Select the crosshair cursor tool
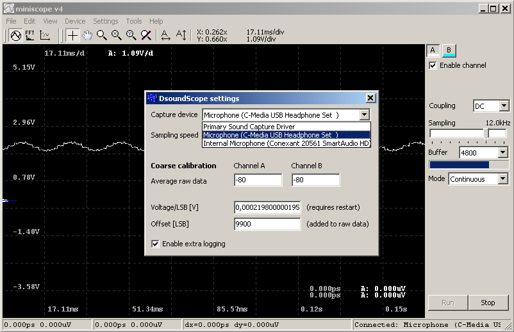The width and height of the screenshot is (514, 332). pos(72,35)
